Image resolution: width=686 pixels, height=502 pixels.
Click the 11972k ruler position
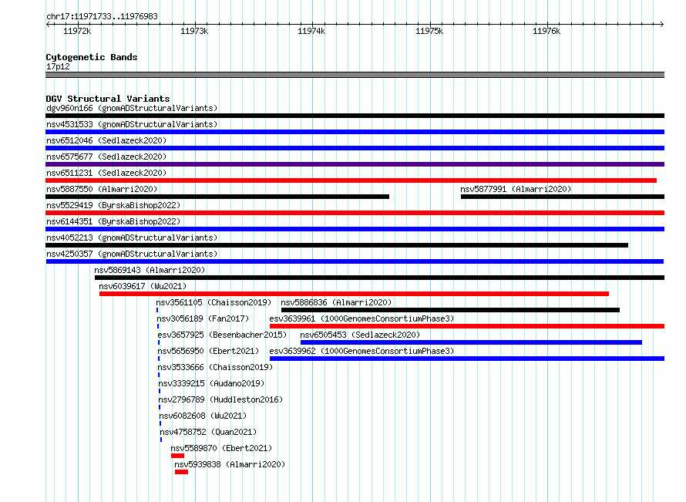pyautogui.click(x=77, y=31)
